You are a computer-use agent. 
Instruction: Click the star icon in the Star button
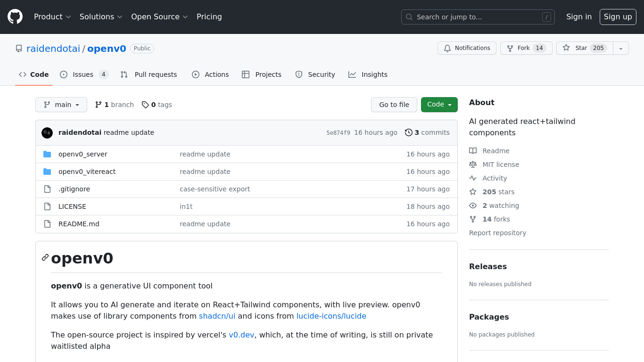coord(566,48)
